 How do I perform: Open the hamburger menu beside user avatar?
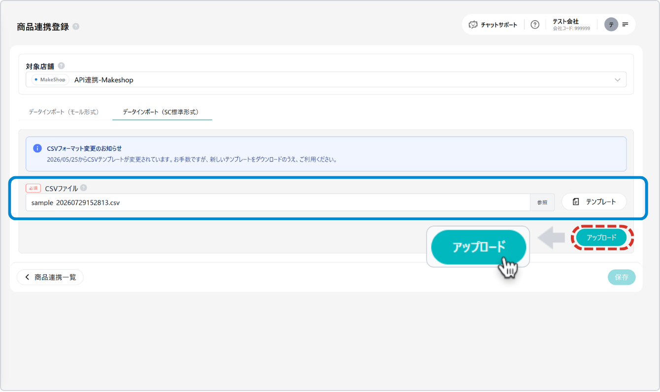625,25
